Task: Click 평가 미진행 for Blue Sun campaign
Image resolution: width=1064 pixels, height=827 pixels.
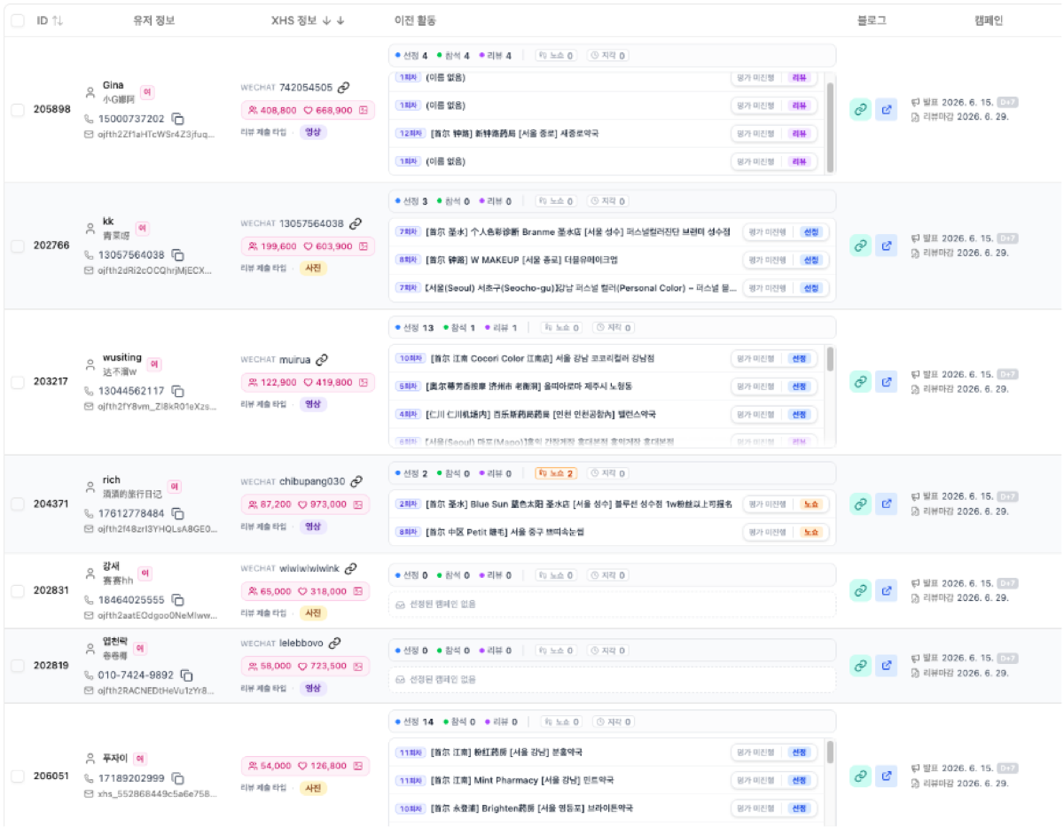Action: tap(768, 504)
